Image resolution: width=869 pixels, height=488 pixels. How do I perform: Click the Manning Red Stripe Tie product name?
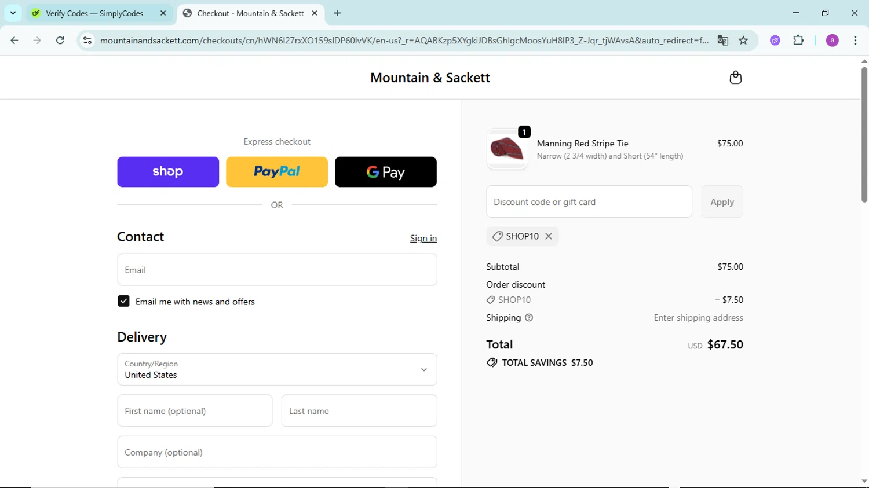coord(582,144)
